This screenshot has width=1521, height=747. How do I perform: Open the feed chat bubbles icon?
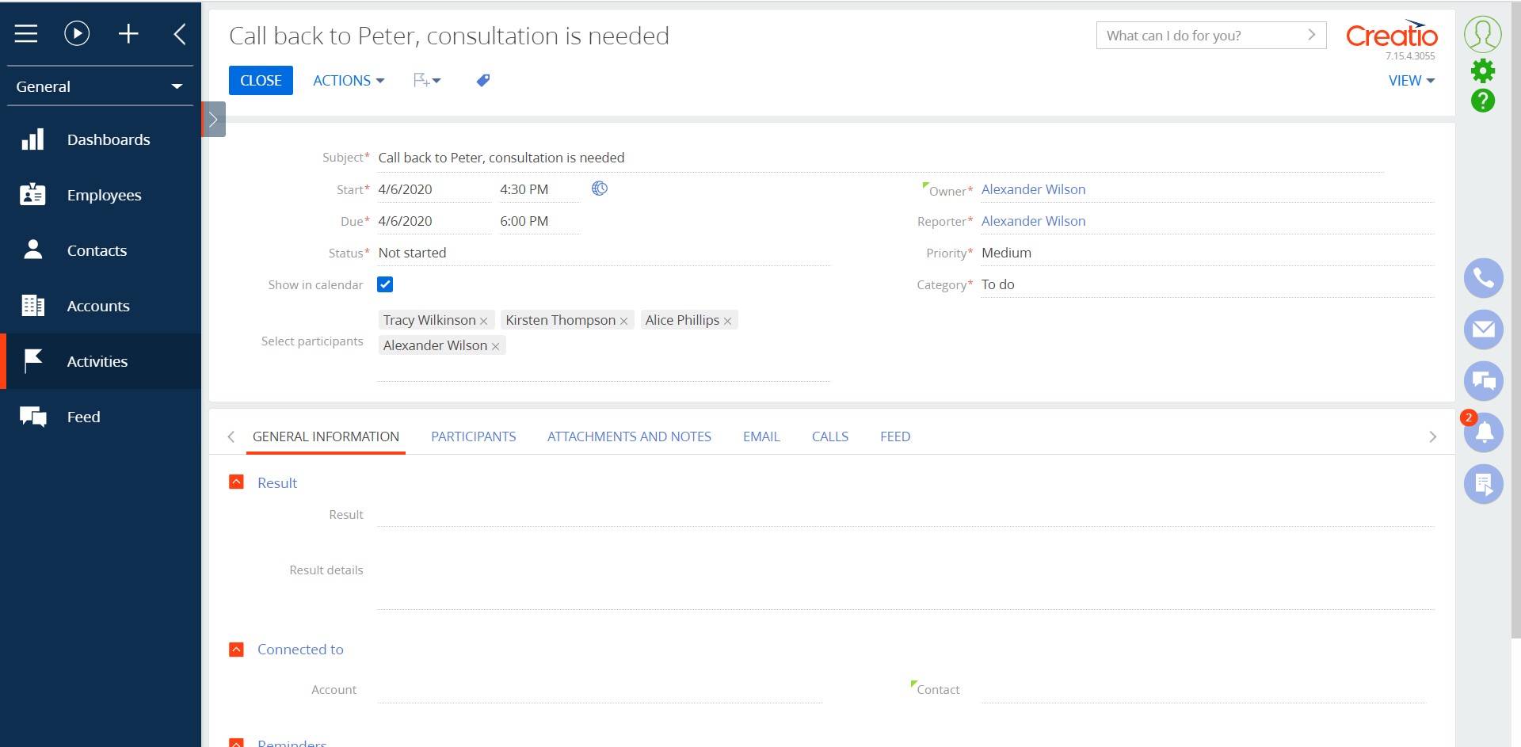click(1483, 381)
